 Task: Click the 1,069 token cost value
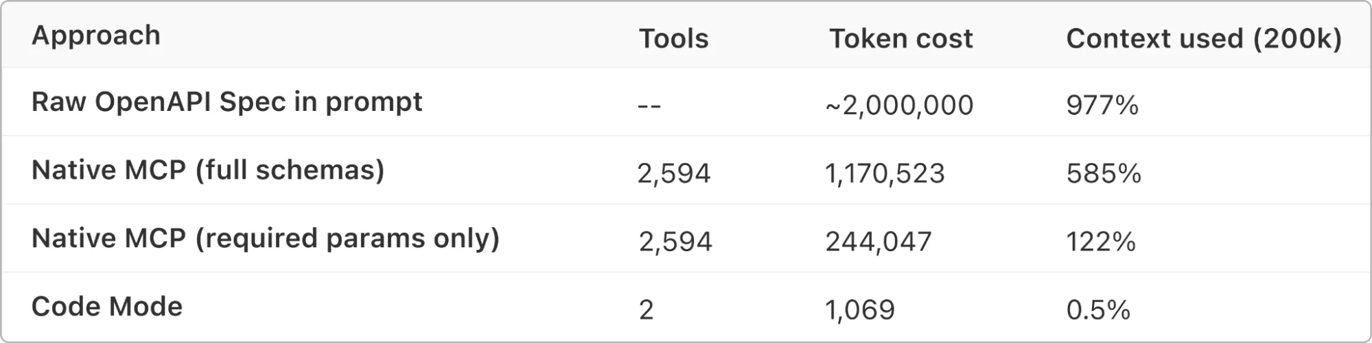860,310
